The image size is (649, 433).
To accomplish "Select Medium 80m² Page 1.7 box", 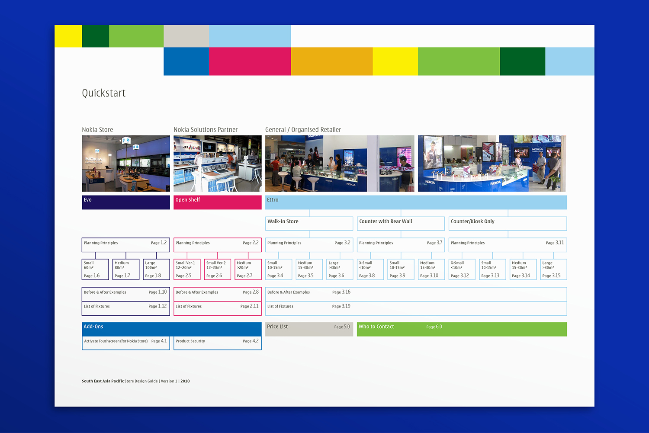I will pos(126,269).
